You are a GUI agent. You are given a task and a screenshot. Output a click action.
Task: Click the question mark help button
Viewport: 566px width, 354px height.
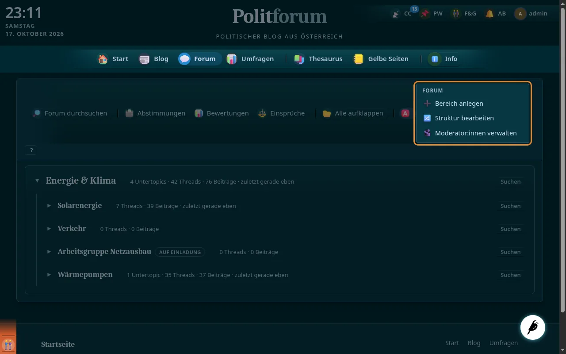click(x=31, y=150)
